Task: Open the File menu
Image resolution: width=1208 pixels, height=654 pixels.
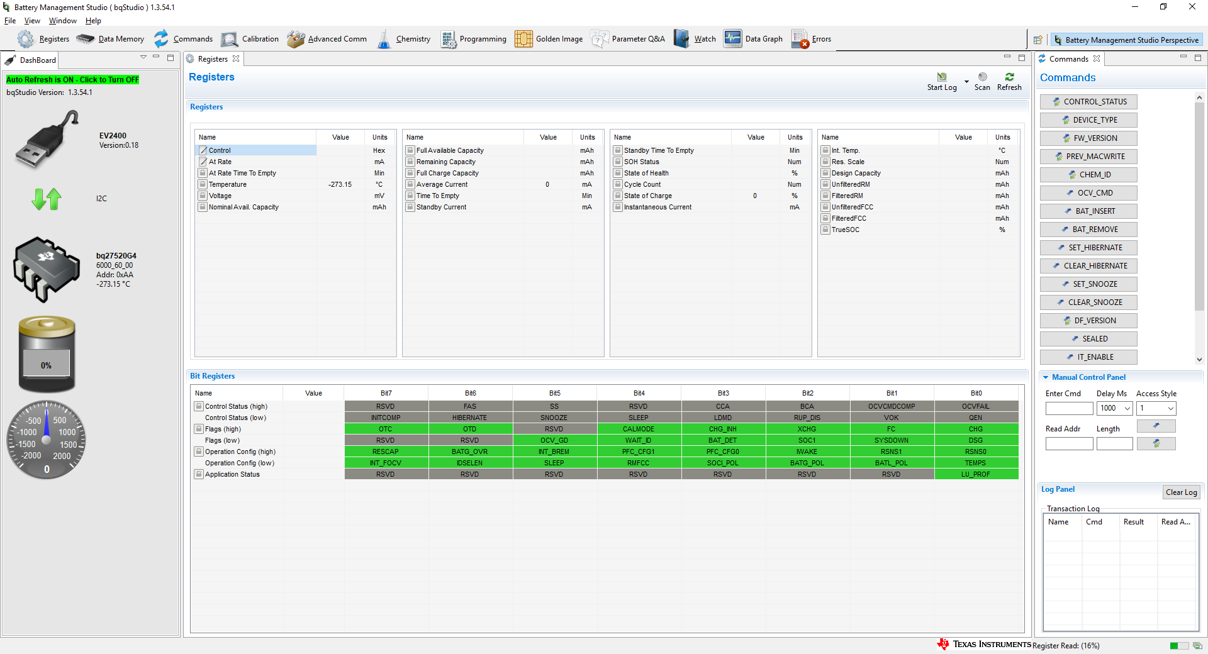Action: point(10,21)
